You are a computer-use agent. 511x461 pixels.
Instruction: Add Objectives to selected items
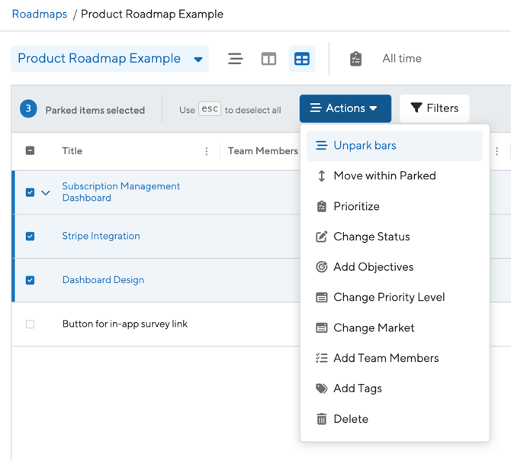point(373,267)
